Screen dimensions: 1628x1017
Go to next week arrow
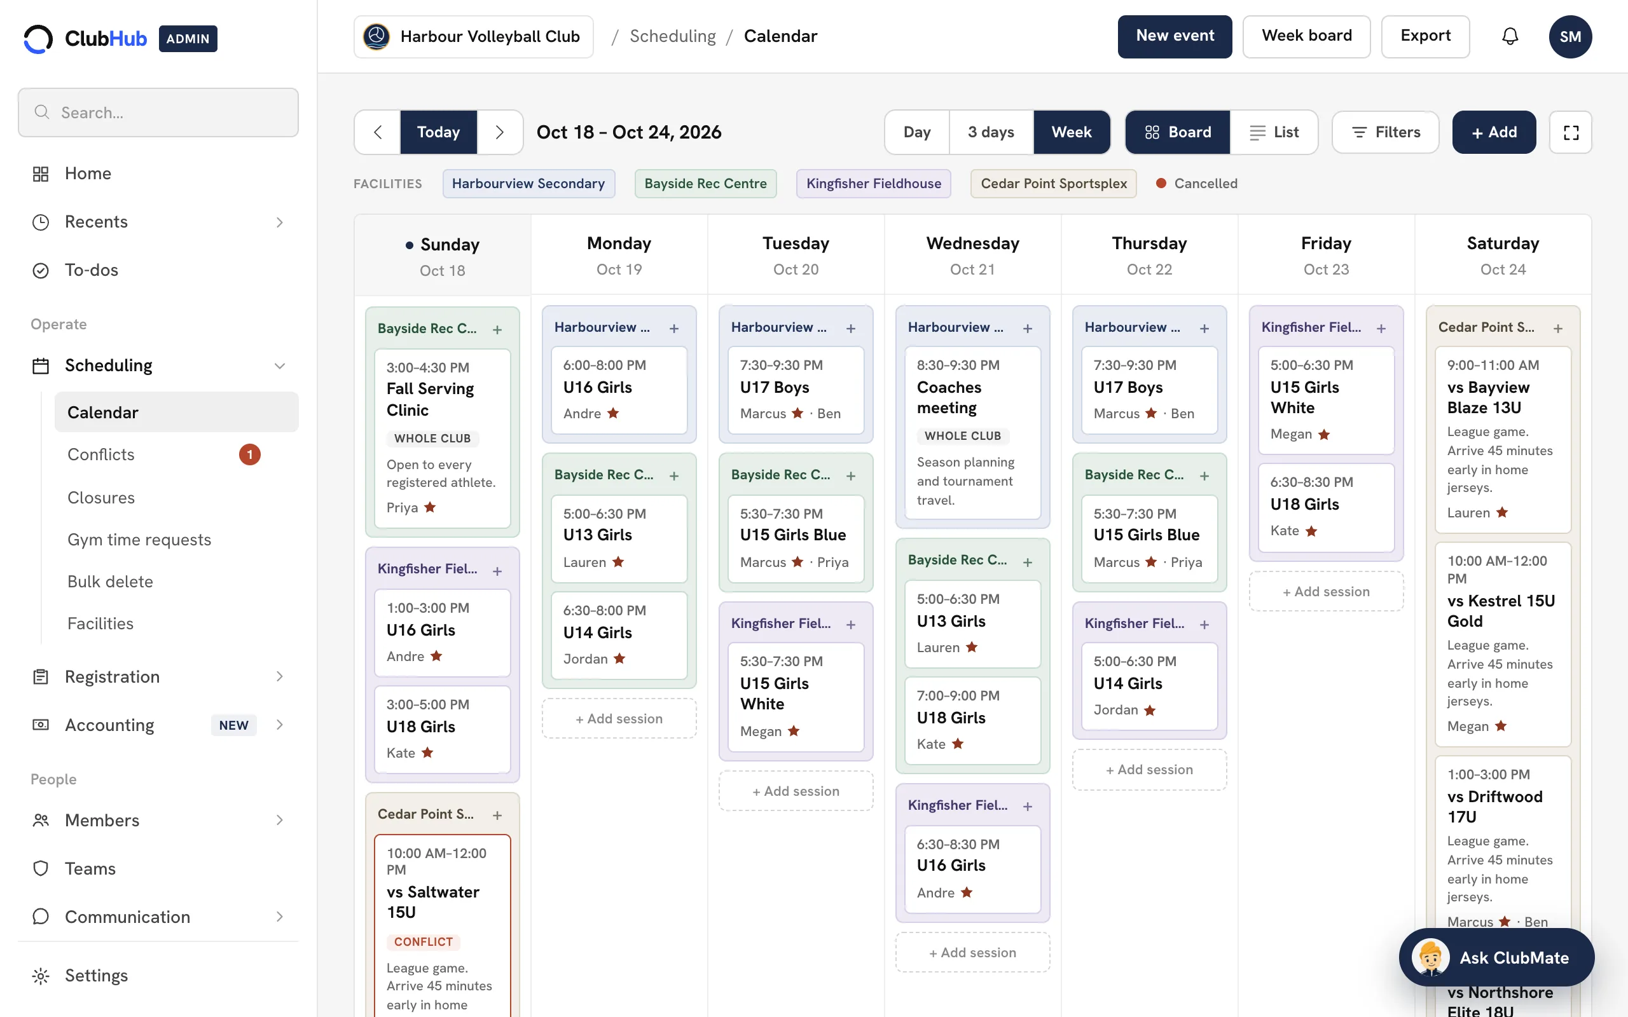tap(500, 132)
